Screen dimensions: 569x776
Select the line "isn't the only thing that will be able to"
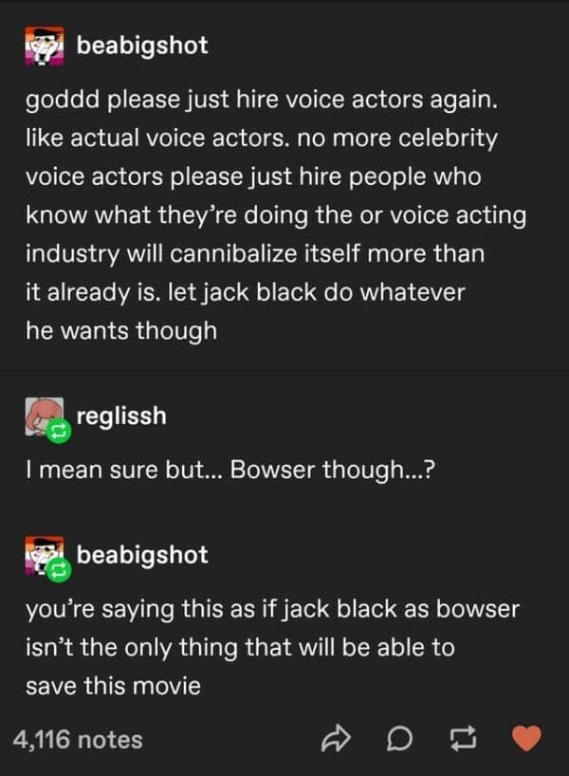[240, 647]
